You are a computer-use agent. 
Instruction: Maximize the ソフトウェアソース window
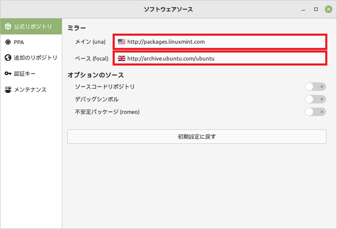316,9
